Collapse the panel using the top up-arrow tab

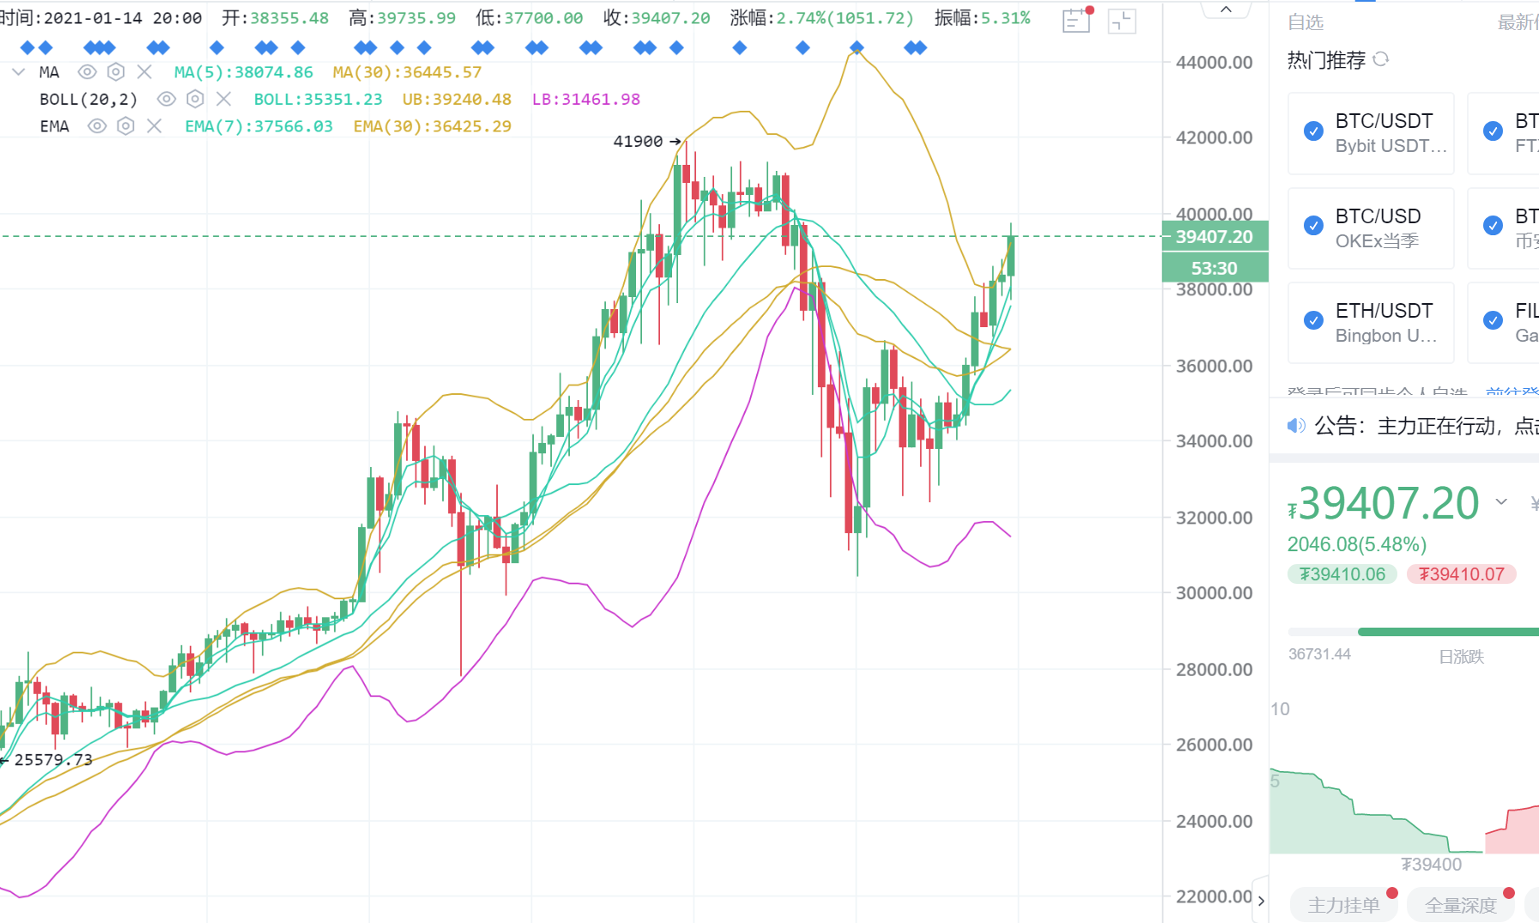click(x=1226, y=9)
